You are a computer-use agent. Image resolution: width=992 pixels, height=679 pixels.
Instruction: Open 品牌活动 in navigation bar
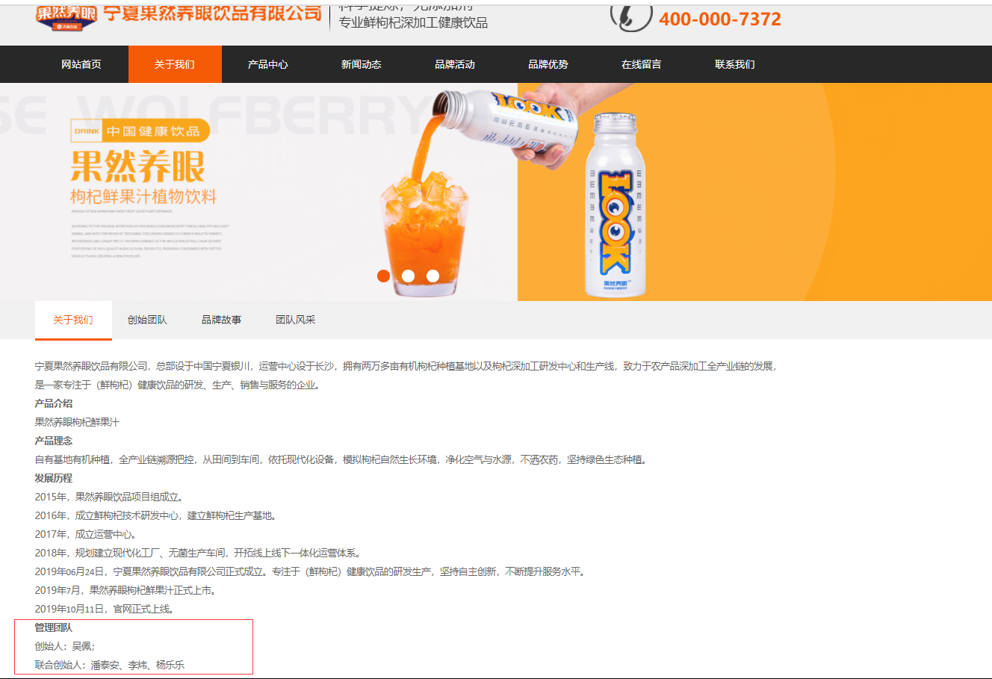[455, 64]
